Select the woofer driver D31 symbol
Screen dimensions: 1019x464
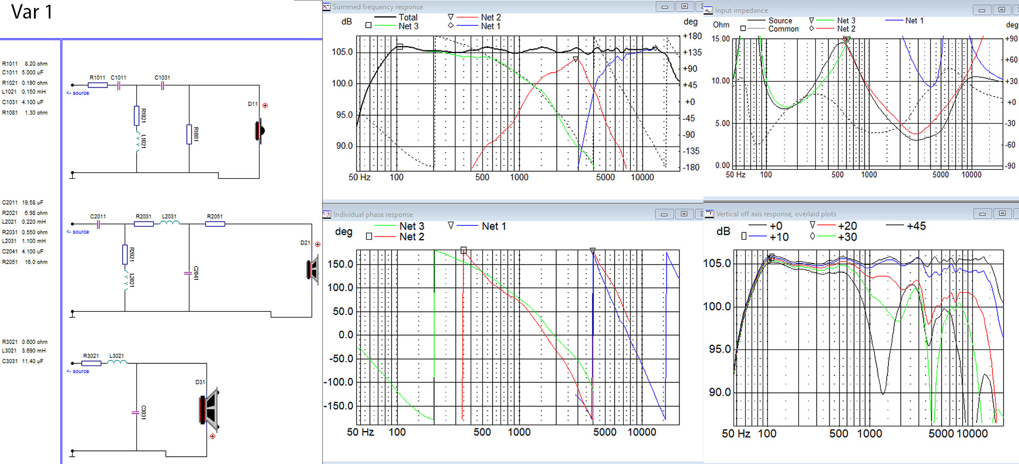coord(210,410)
